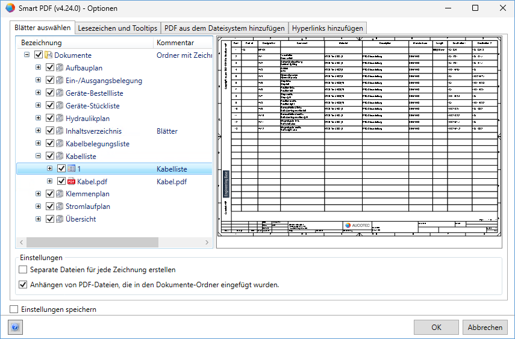Switch to Lesezeichen und Tooltips tab
The image size is (515, 339).
[x=118, y=28]
